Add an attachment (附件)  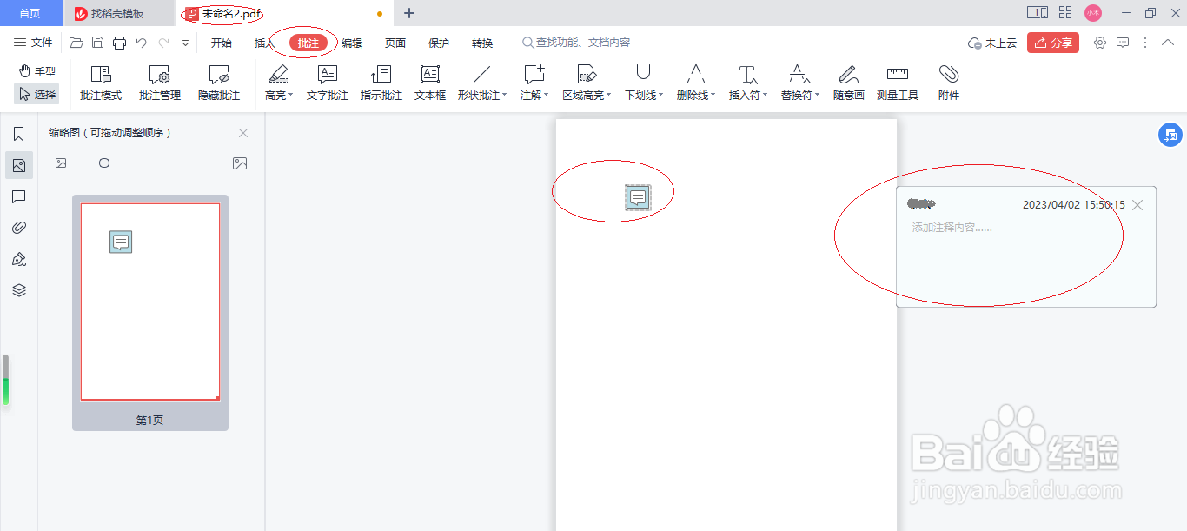[x=949, y=83]
